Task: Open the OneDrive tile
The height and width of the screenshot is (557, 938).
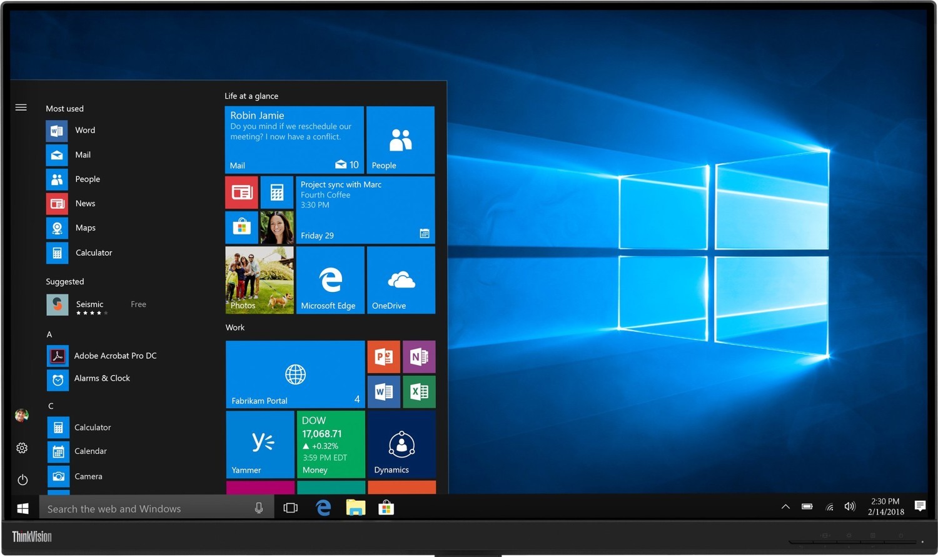Action: pyautogui.click(x=401, y=280)
